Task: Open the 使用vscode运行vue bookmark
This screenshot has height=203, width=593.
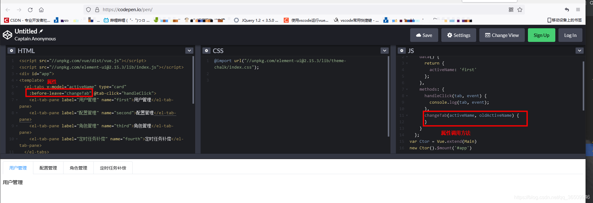Action: point(306,20)
